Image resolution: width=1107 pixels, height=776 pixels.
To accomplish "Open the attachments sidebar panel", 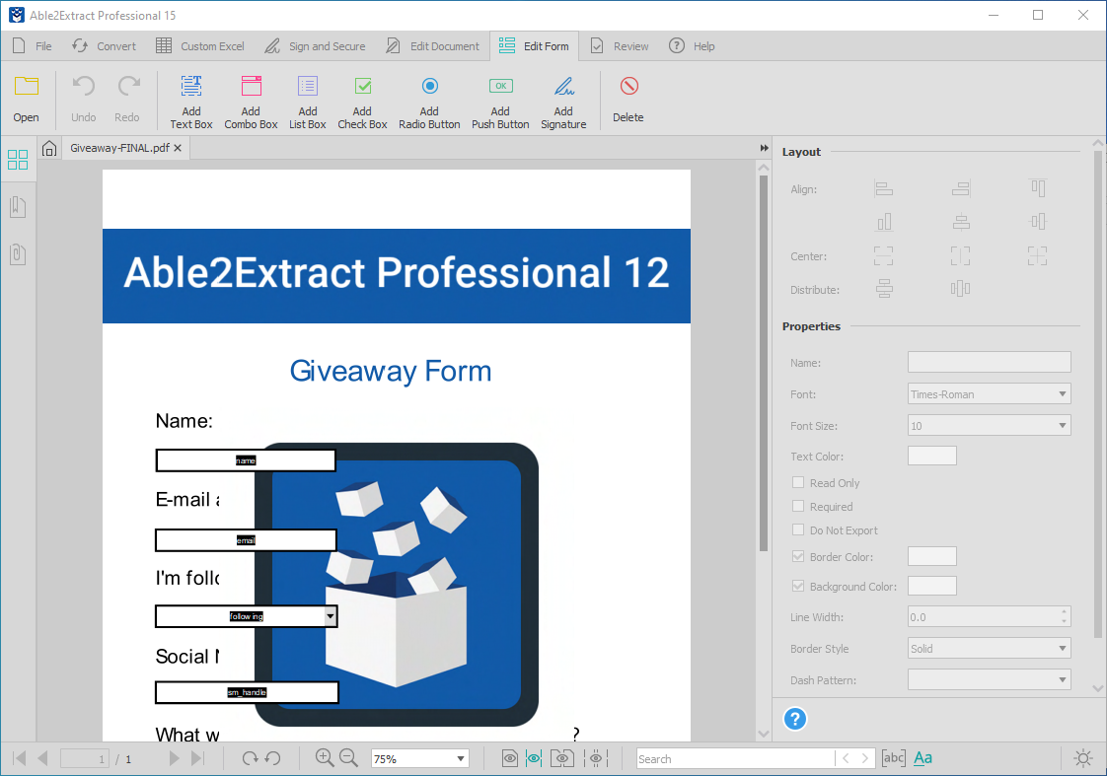I will (18, 254).
